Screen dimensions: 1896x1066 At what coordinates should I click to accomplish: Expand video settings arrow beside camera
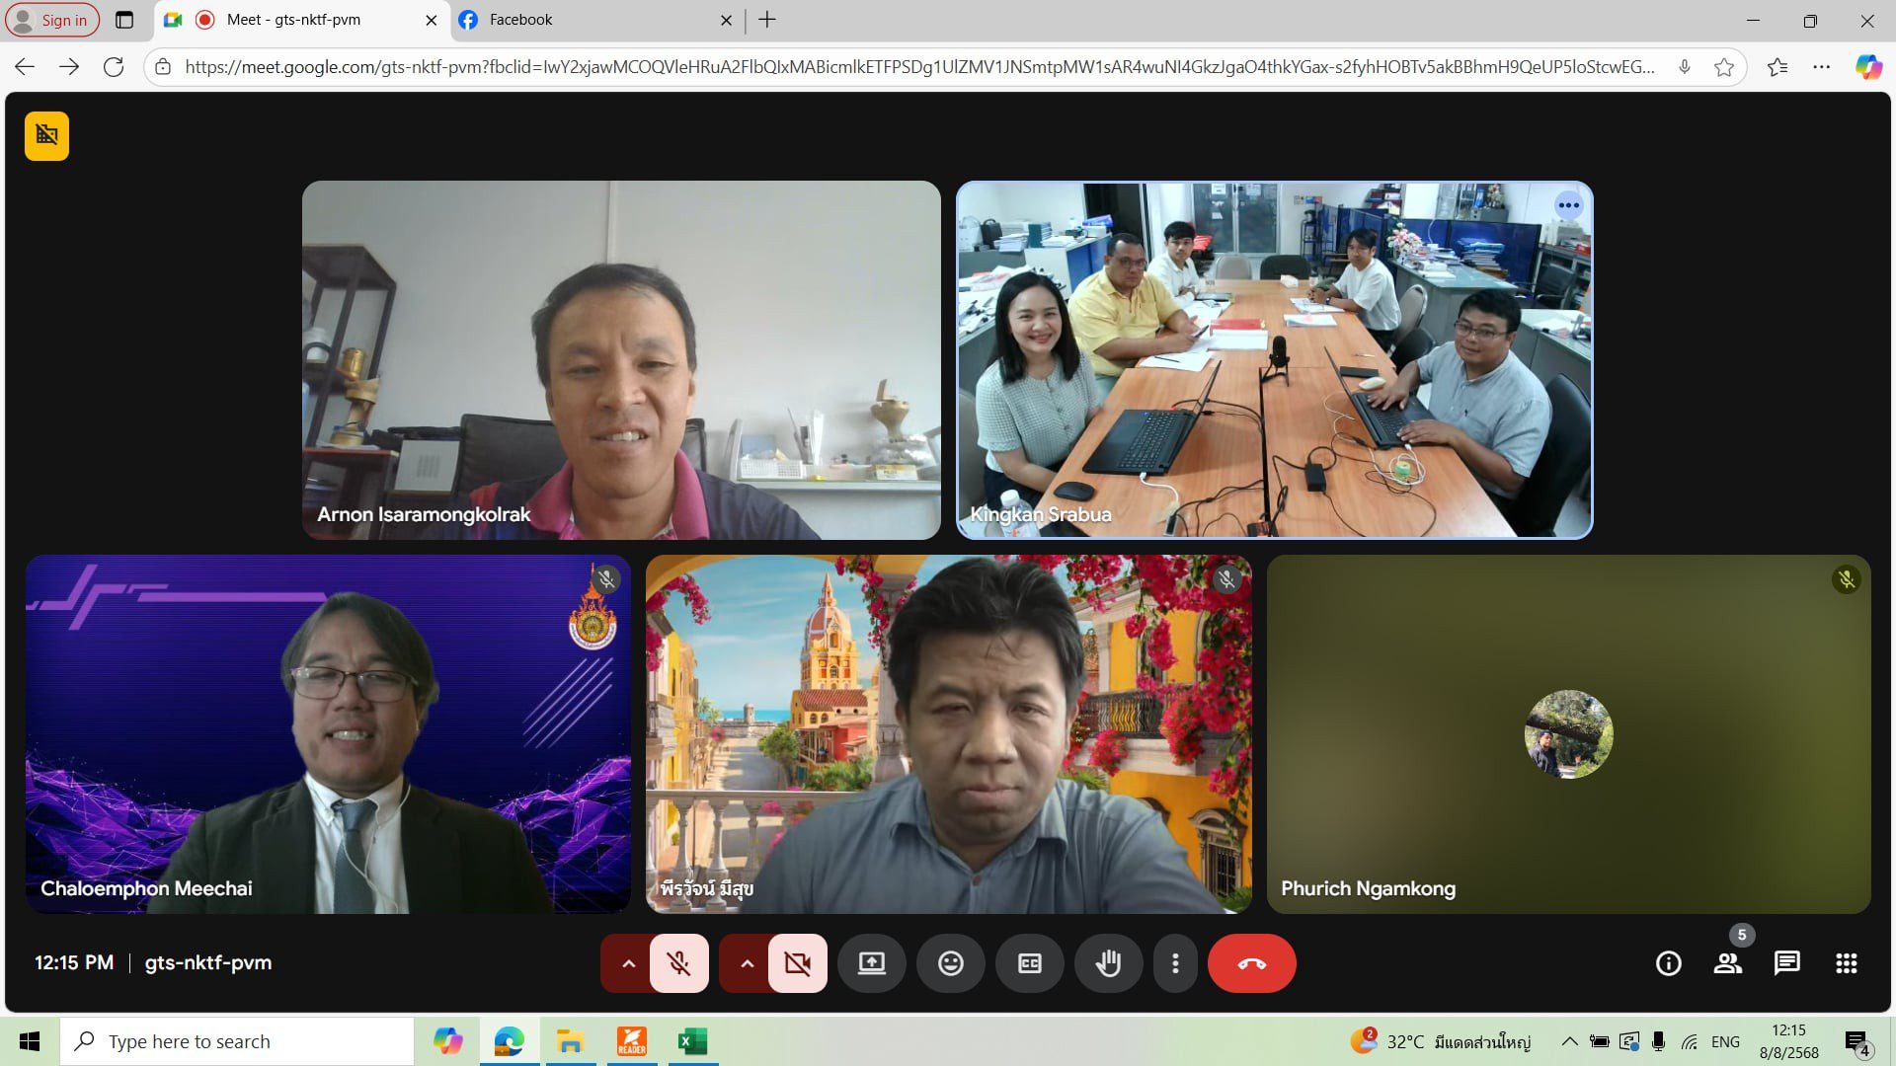tap(747, 963)
